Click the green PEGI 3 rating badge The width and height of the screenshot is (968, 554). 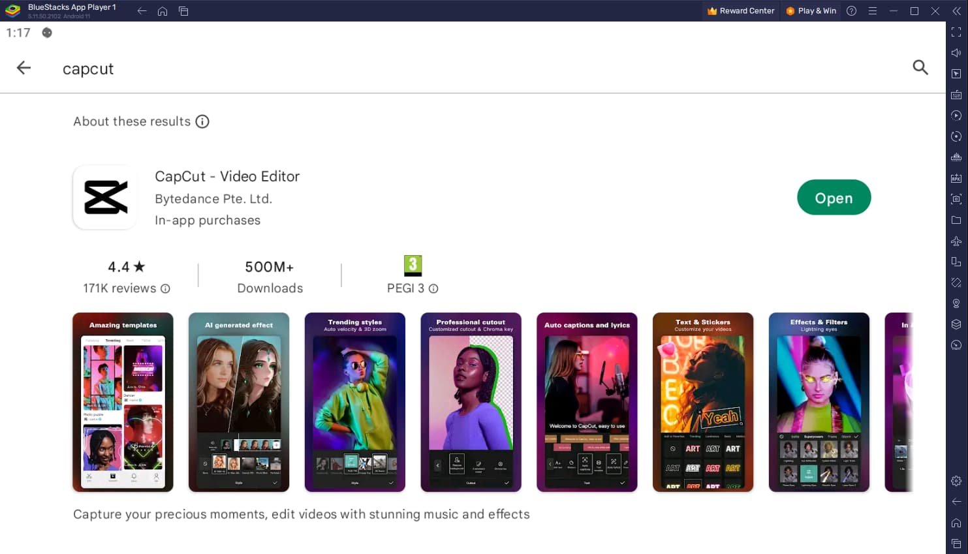point(413,266)
